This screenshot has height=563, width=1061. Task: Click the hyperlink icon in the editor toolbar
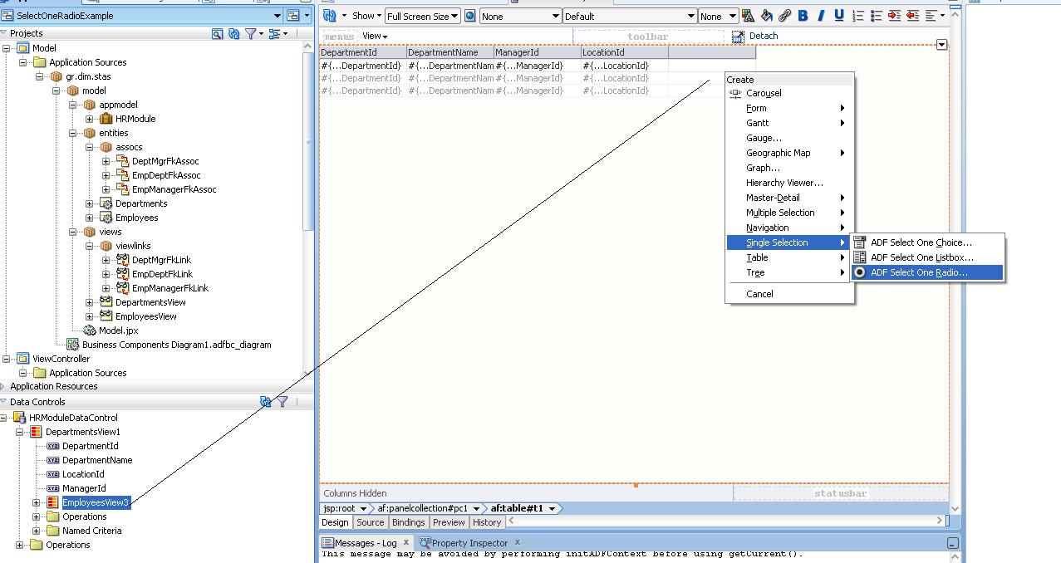pyautogui.click(x=784, y=15)
